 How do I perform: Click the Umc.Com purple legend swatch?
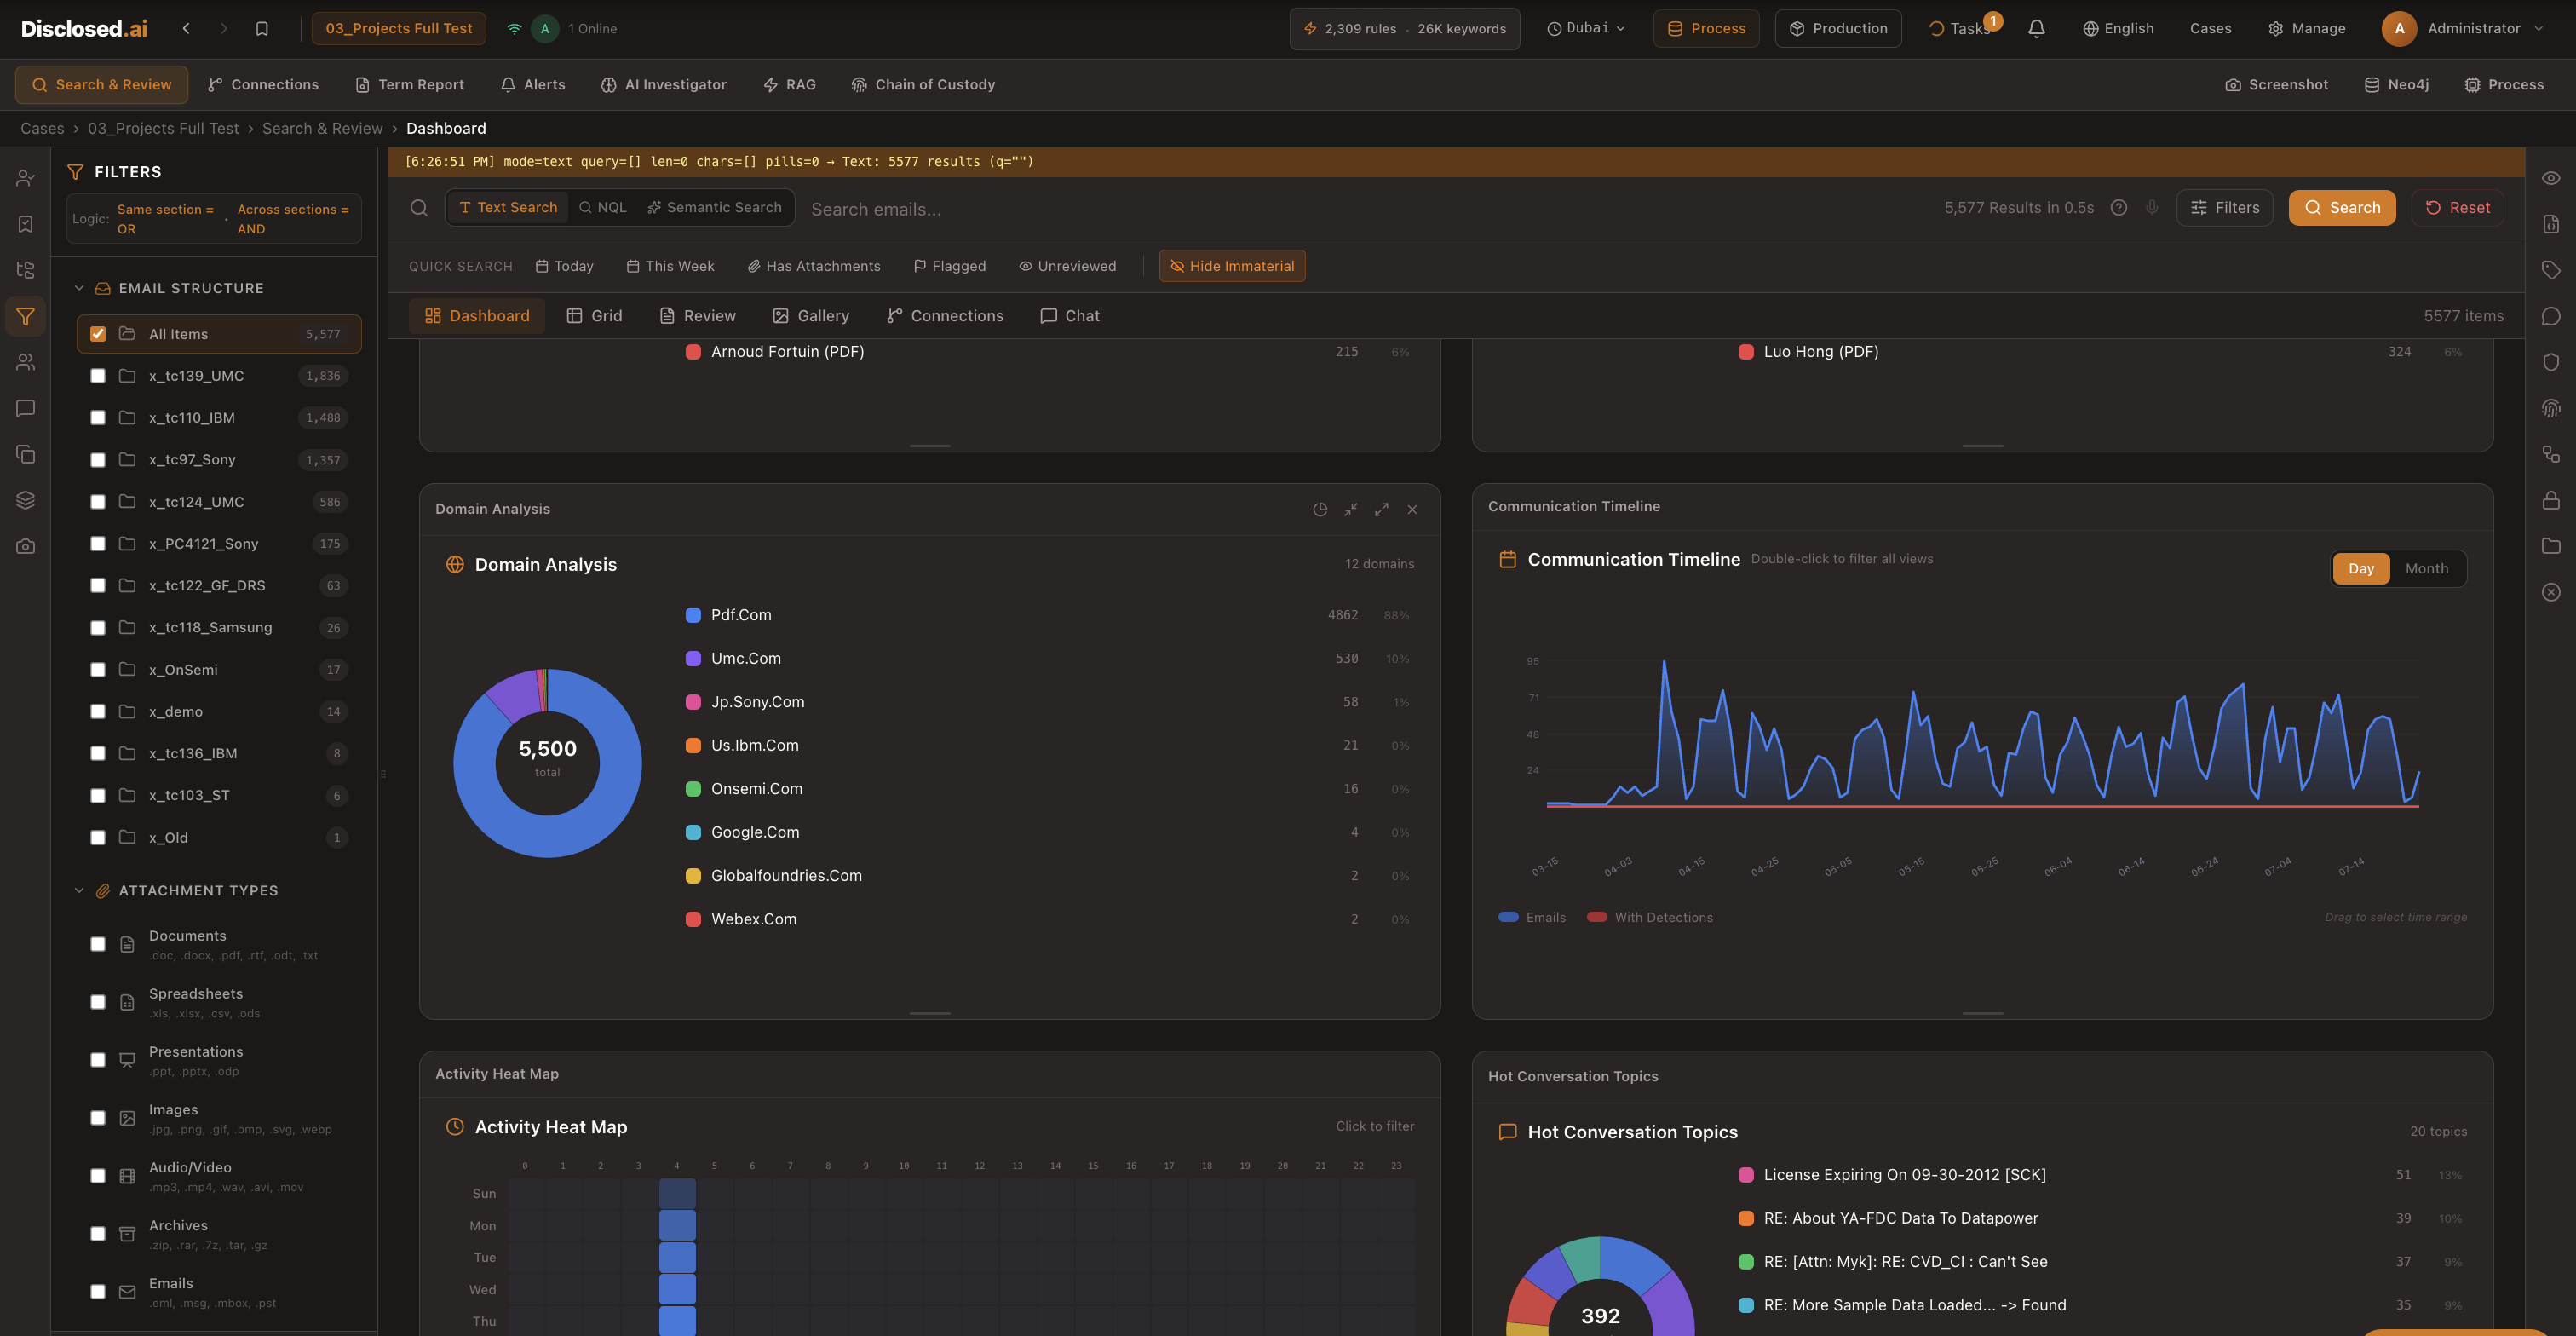(x=693, y=659)
